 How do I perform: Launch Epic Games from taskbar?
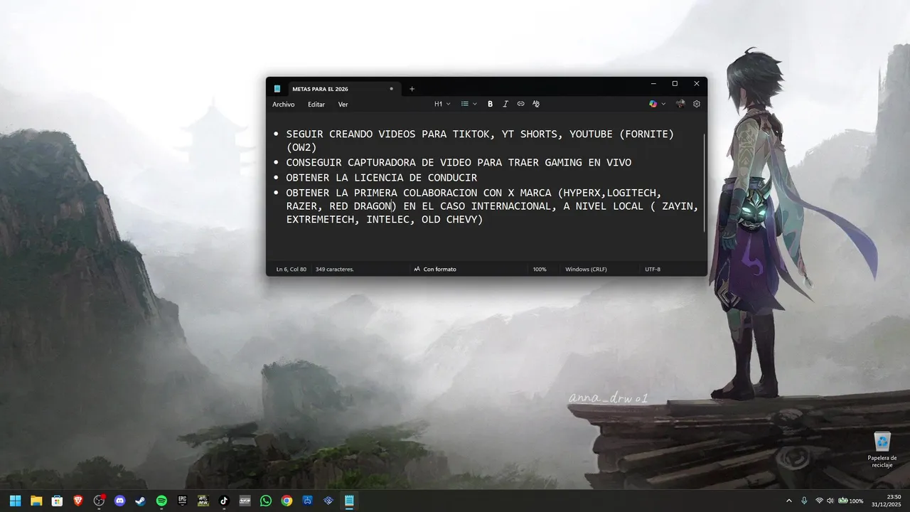click(x=182, y=501)
